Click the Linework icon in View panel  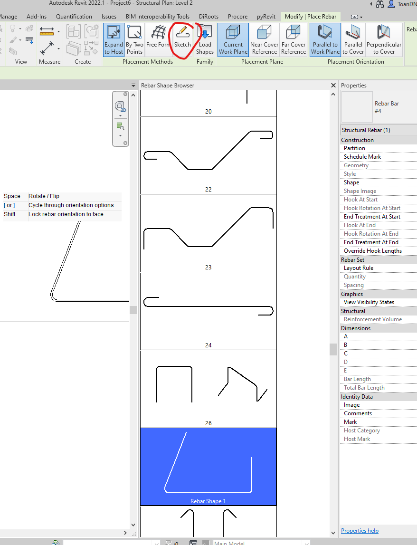tap(29, 40)
